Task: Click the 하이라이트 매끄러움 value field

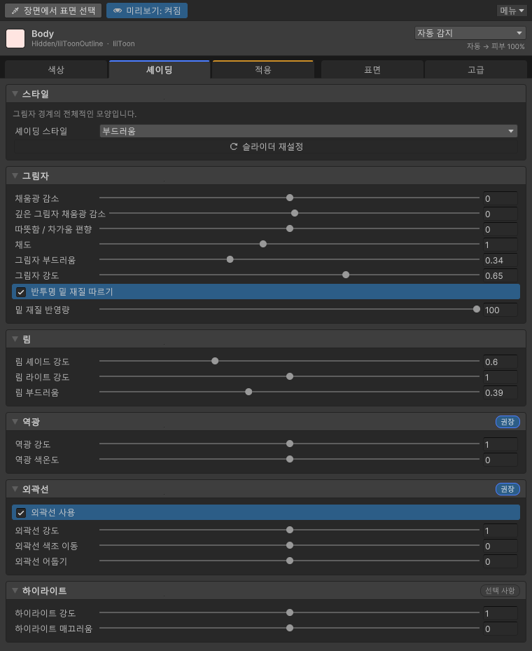Action: [x=500, y=629]
